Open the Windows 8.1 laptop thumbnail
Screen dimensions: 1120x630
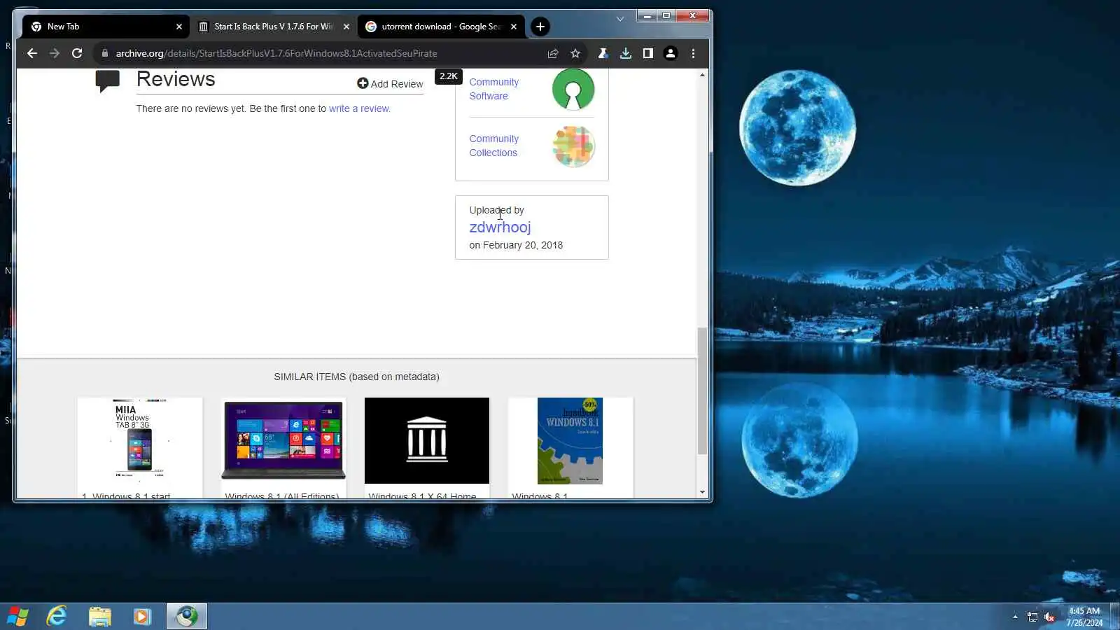[283, 440]
